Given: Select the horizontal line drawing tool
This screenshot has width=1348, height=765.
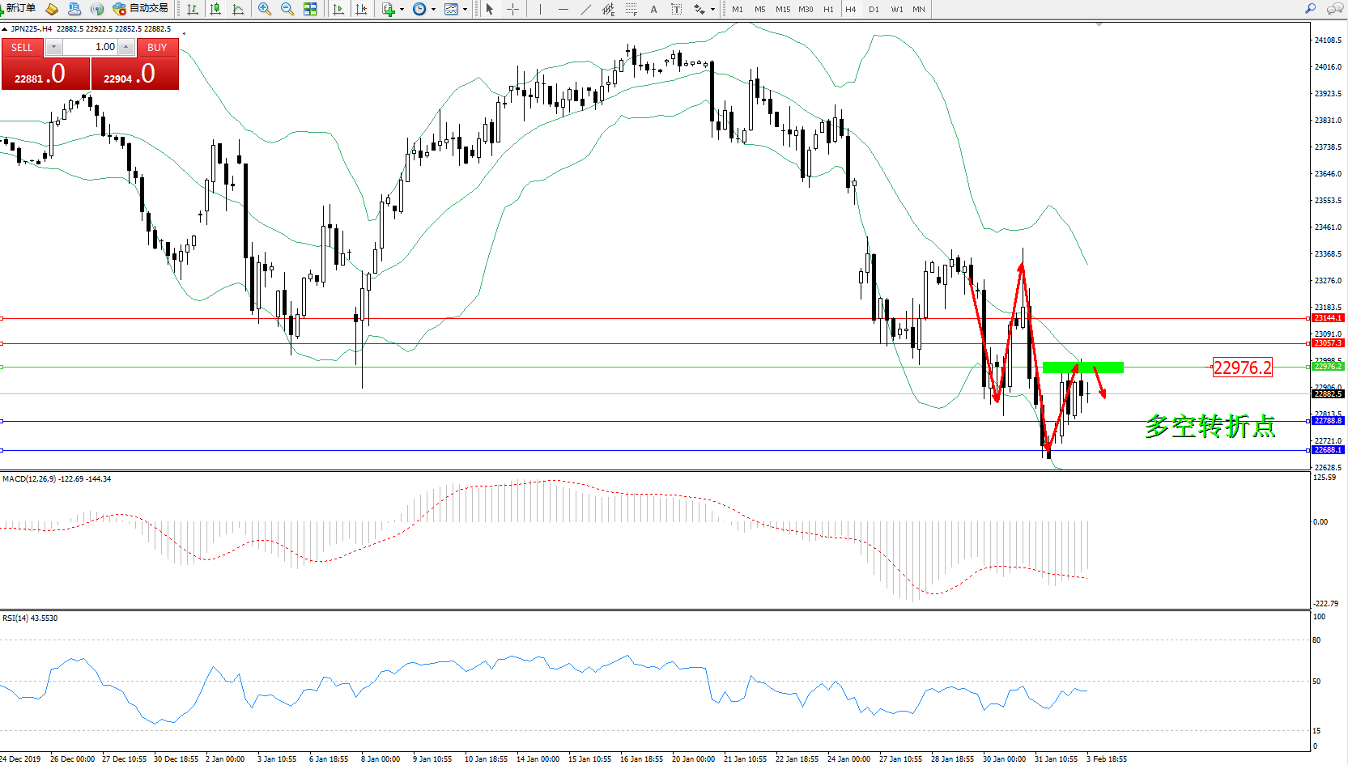Looking at the screenshot, I should coord(563,9).
